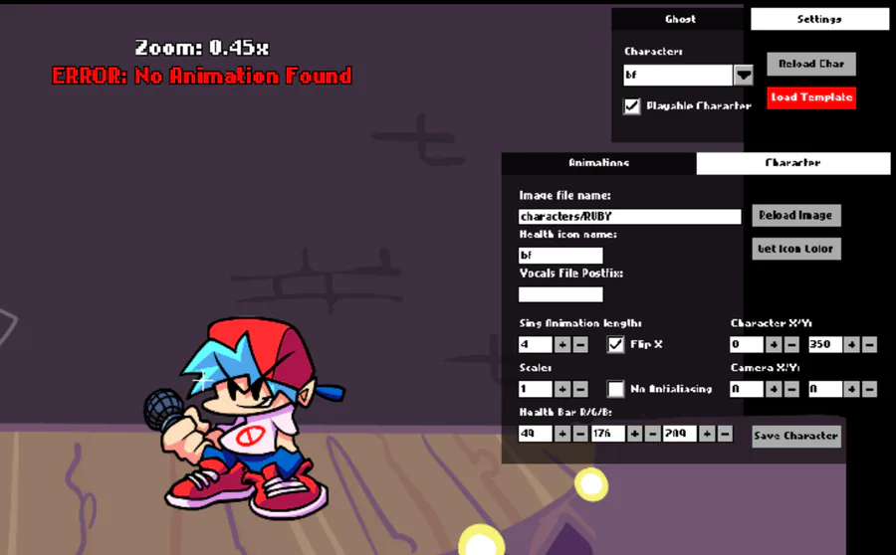Decrease Camera Y with minus button
The image size is (896, 555).
tap(869, 389)
